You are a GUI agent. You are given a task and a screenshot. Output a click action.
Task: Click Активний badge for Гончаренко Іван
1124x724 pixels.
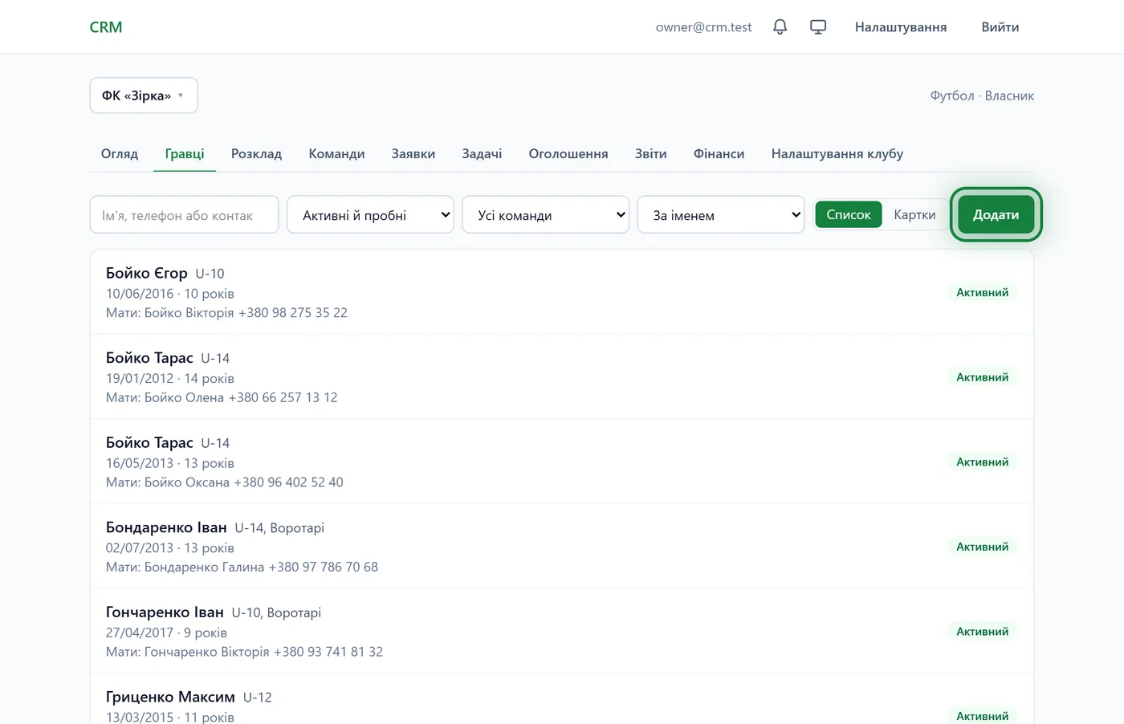point(982,631)
